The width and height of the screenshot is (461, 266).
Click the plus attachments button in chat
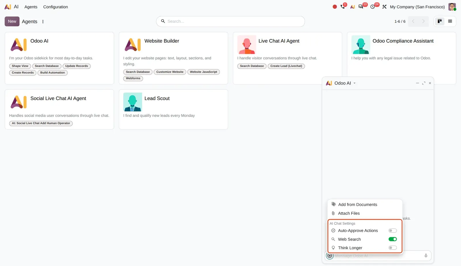pos(330,256)
